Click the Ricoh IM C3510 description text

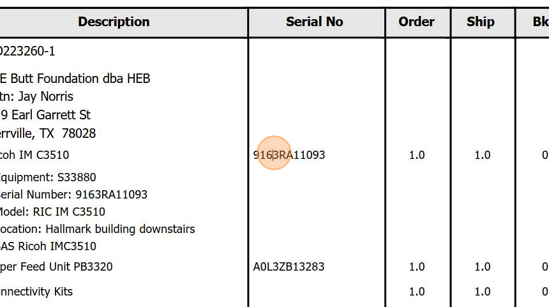[x=34, y=154]
